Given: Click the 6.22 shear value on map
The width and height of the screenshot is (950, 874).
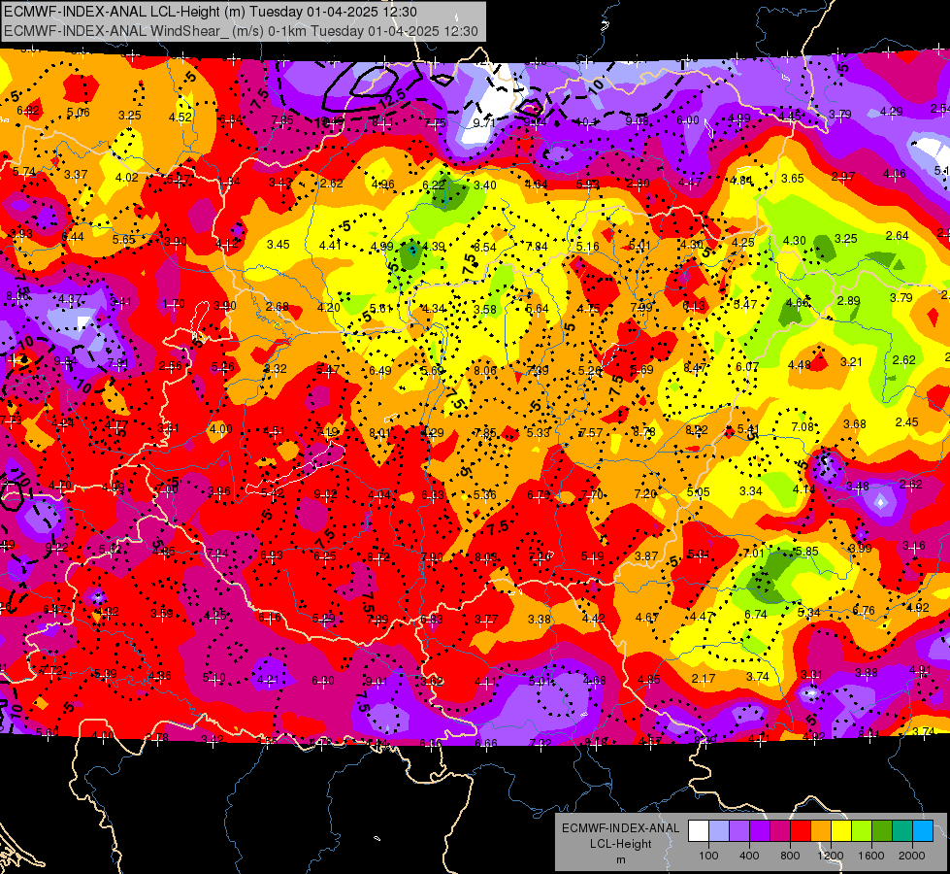Looking at the screenshot, I should [x=434, y=185].
